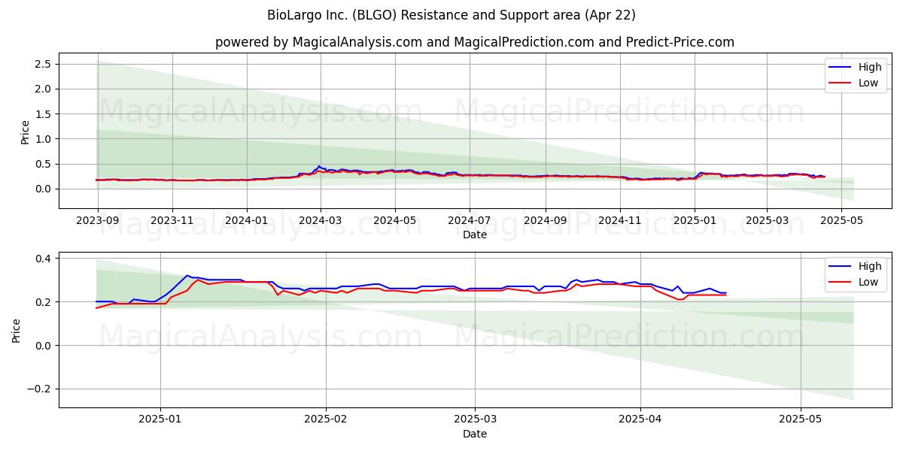Click the 2024-01 tick label on top chart

[247, 220]
